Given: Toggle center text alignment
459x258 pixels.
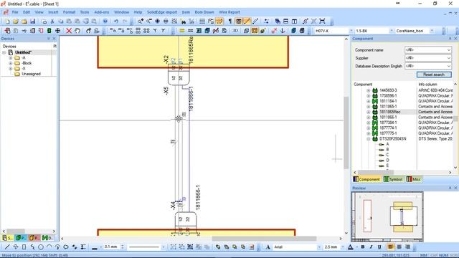Looking at the screenshot, I should (x=399, y=247).
